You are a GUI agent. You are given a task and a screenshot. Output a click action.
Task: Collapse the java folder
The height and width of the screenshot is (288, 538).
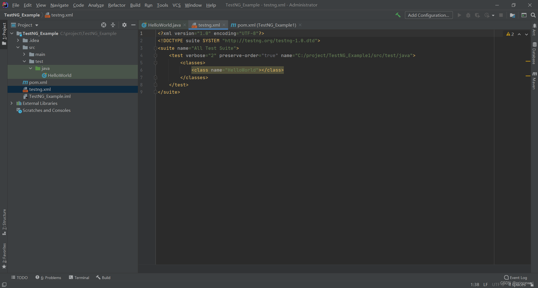coord(31,68)
